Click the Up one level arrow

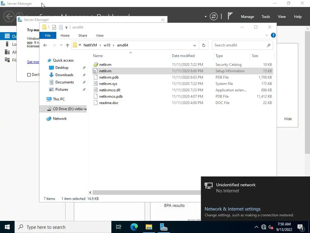pos(68,46)
